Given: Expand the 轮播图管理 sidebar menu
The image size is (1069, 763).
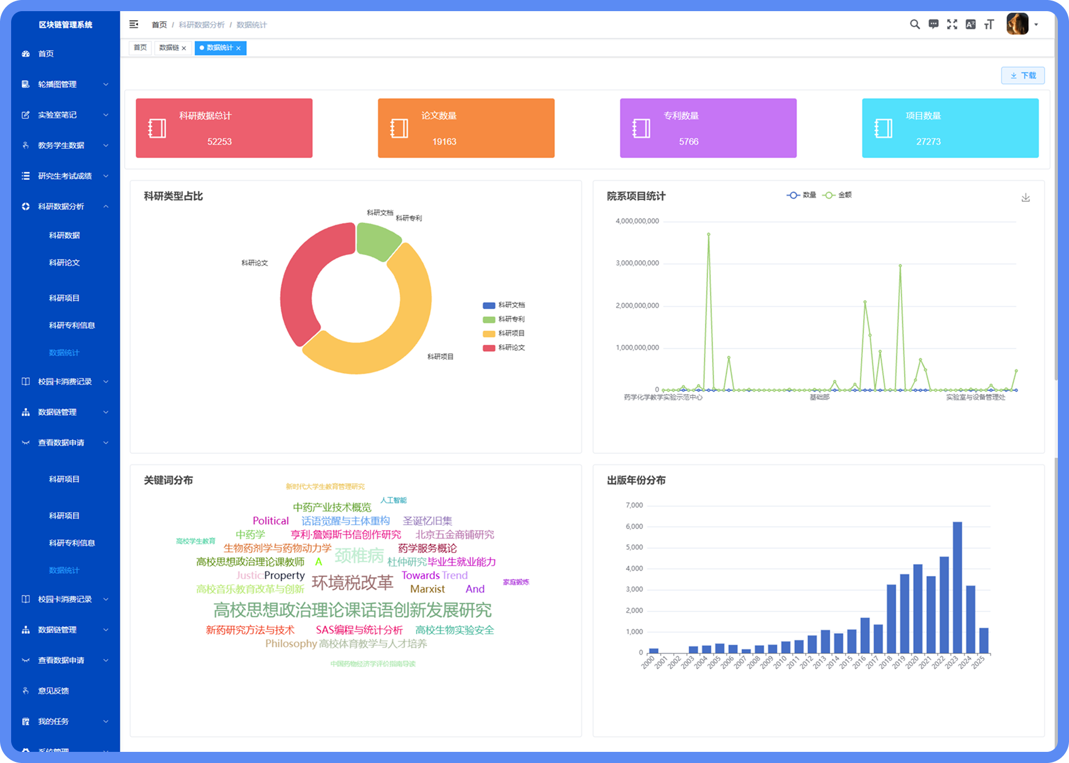Looking at the screenshot, I should coord(65,84).
